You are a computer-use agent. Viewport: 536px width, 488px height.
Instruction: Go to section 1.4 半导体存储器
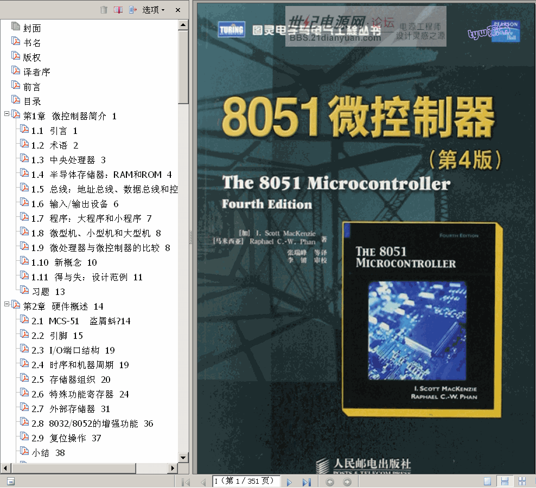(101, 175)
